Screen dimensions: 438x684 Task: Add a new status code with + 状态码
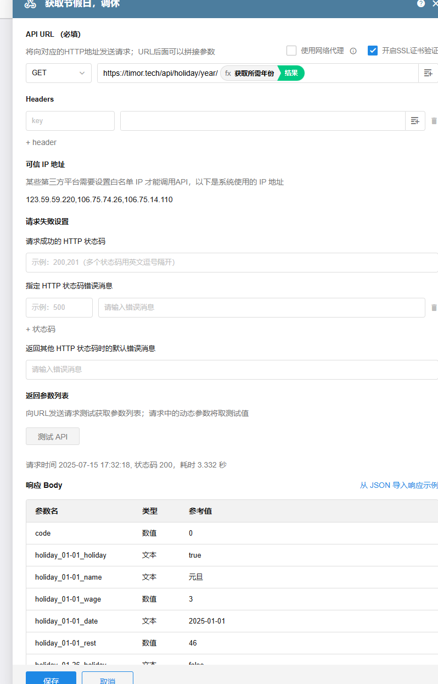click(x=41, y=329)
